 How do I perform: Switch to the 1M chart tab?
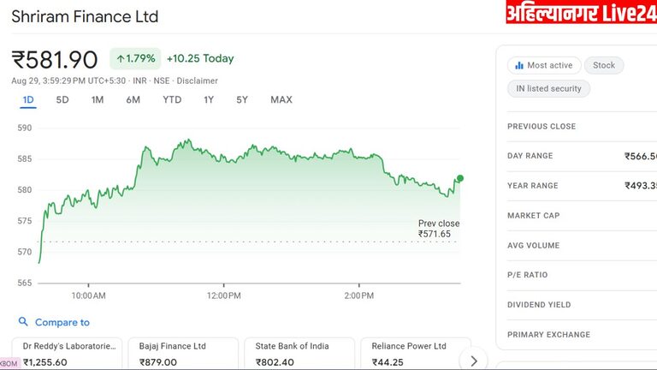click(x=98, y=100)
